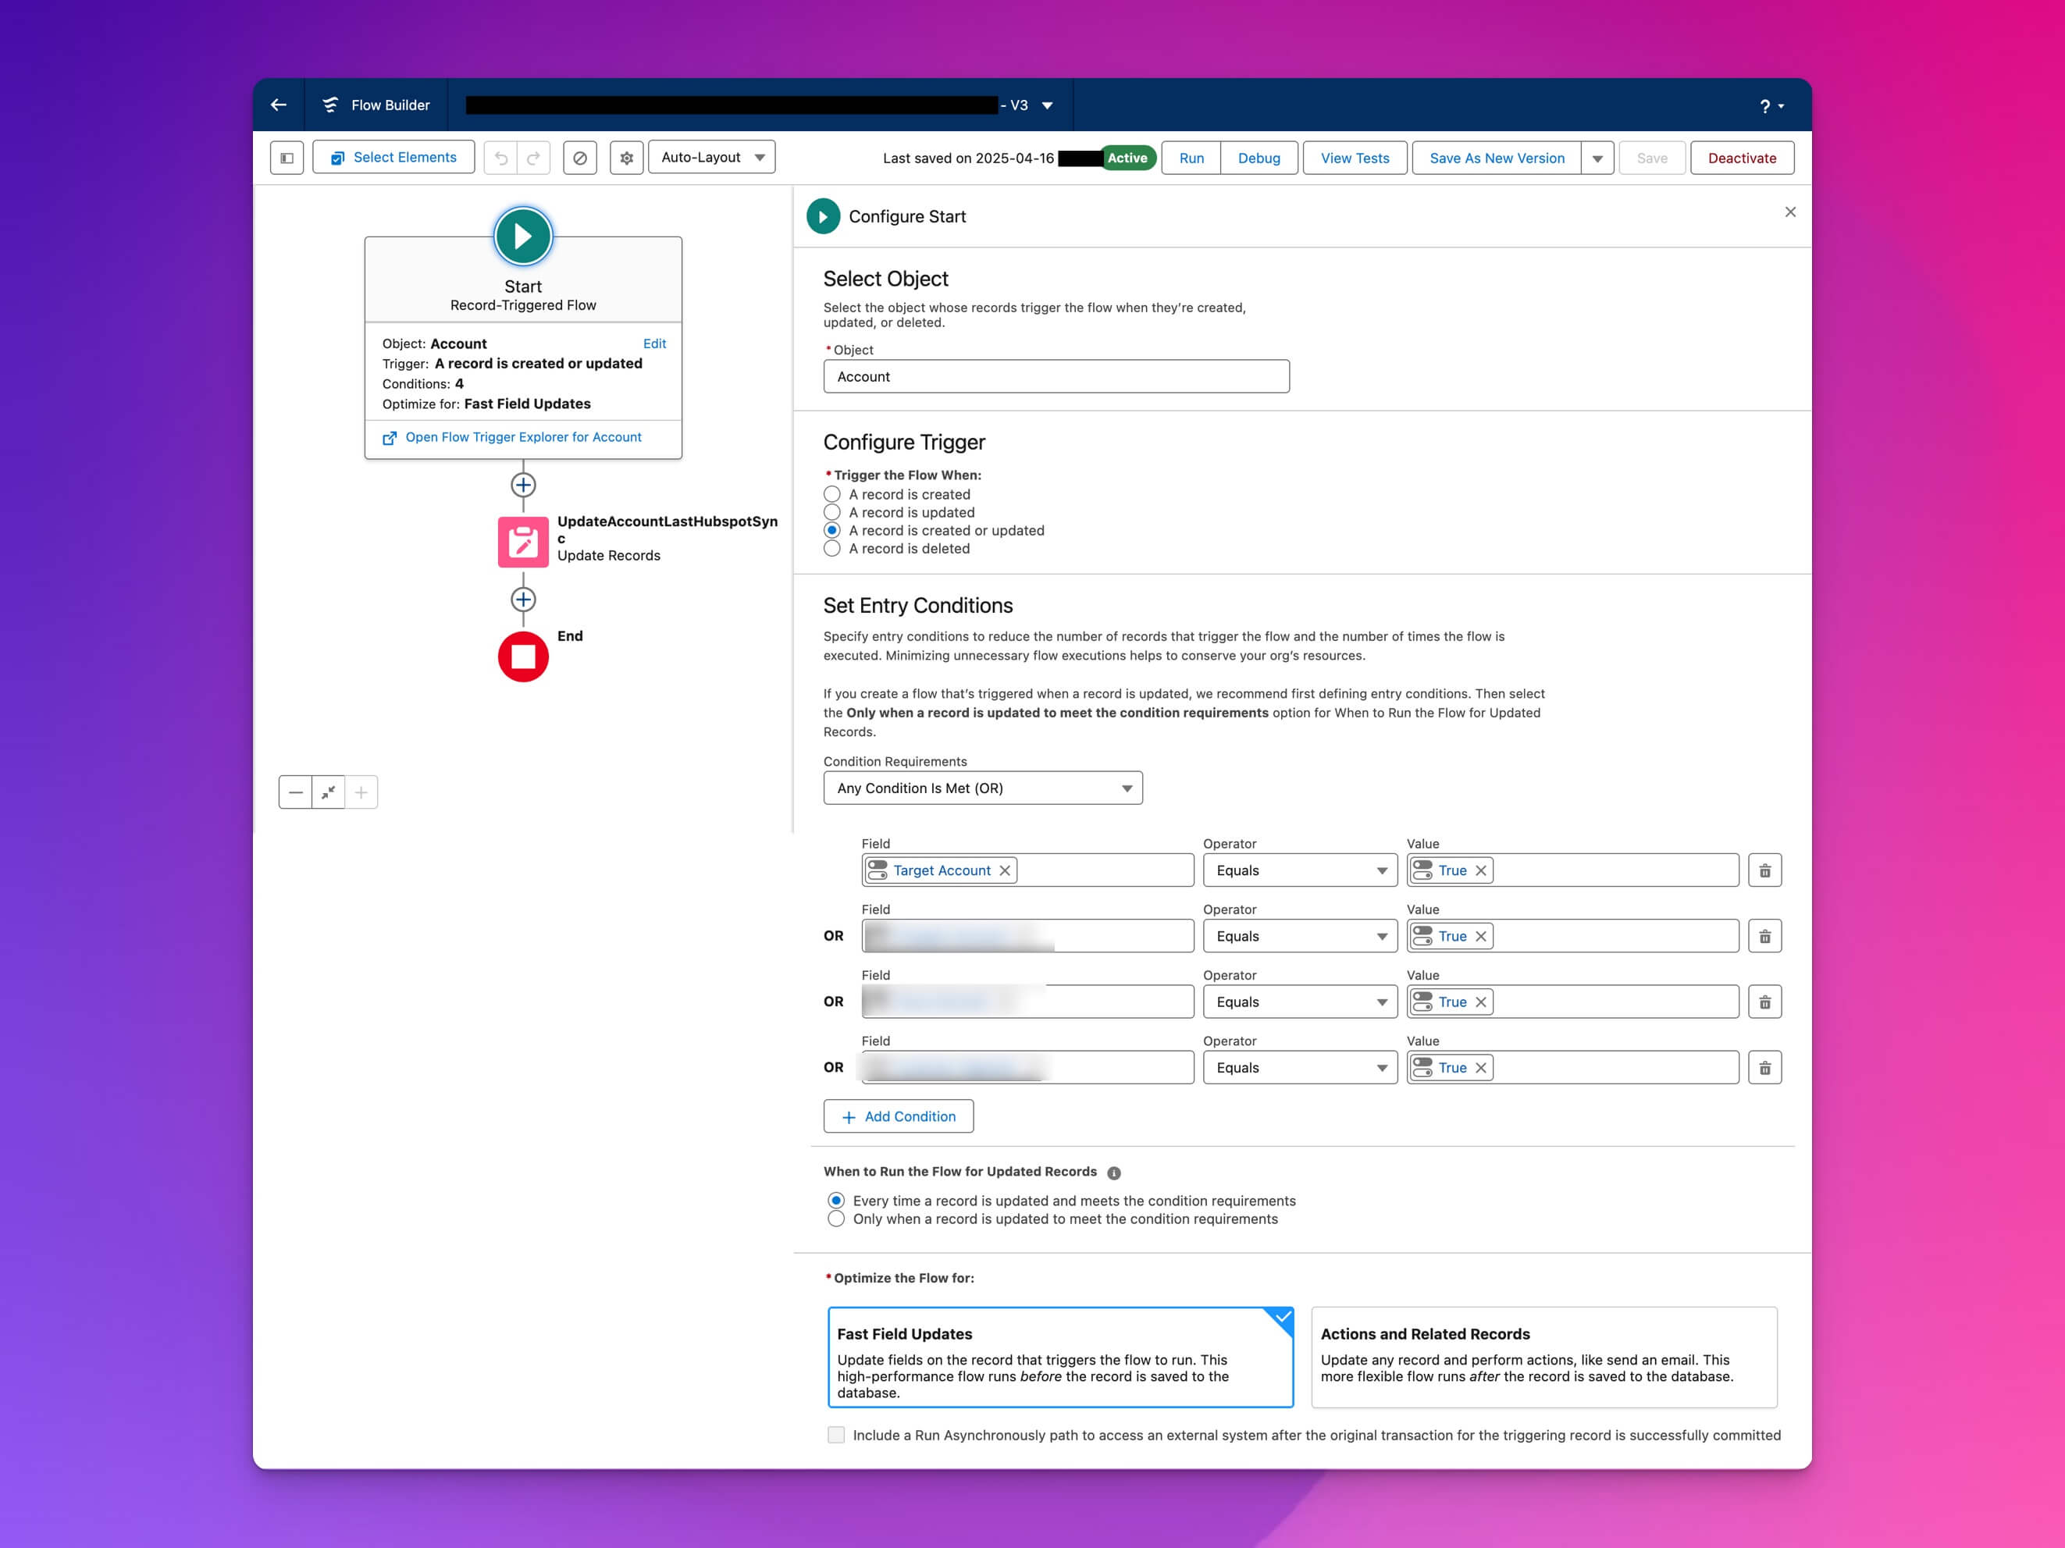
Task: Open the Auto-Layout dropdown
Action: pyautogui.click(x=711, y=158)
